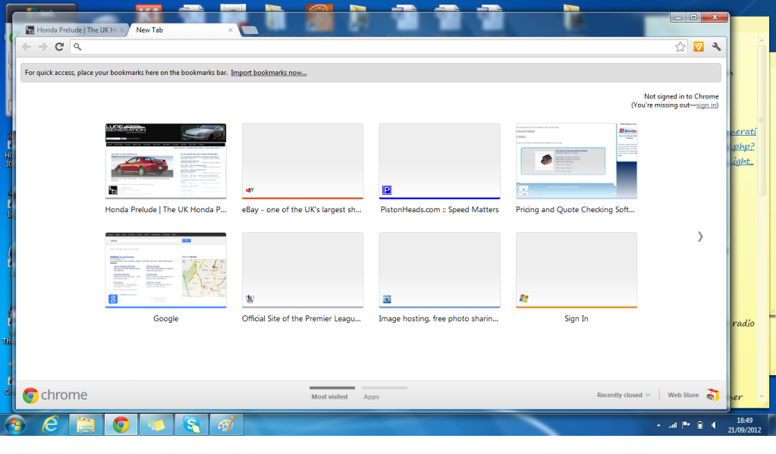This screenshot has height=454, width=776.
Task: Open the Windows Start menu
Action: pyautogui.click(x=15, y=425)
